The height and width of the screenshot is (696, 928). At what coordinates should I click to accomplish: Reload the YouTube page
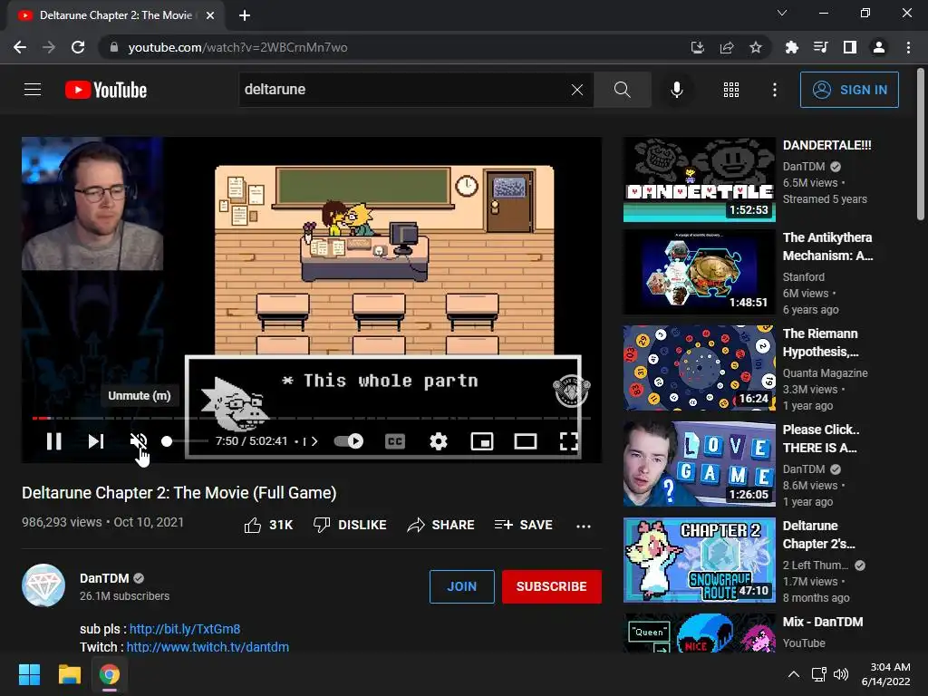[78, 47]
